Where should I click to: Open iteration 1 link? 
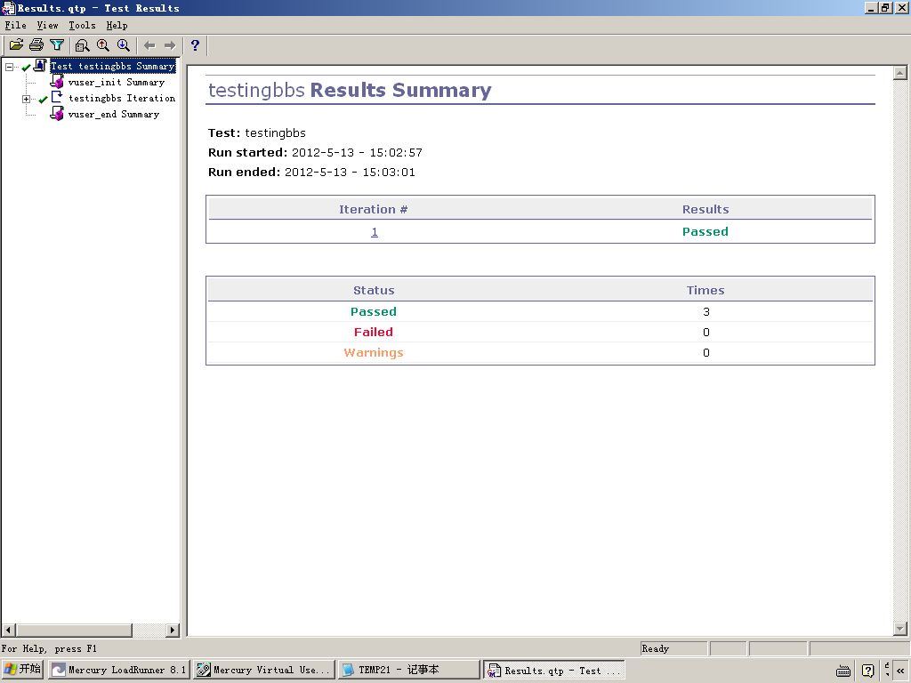375,232
